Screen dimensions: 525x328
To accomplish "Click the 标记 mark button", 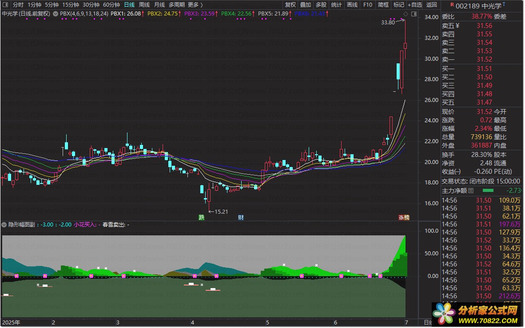I will (399, 5).
